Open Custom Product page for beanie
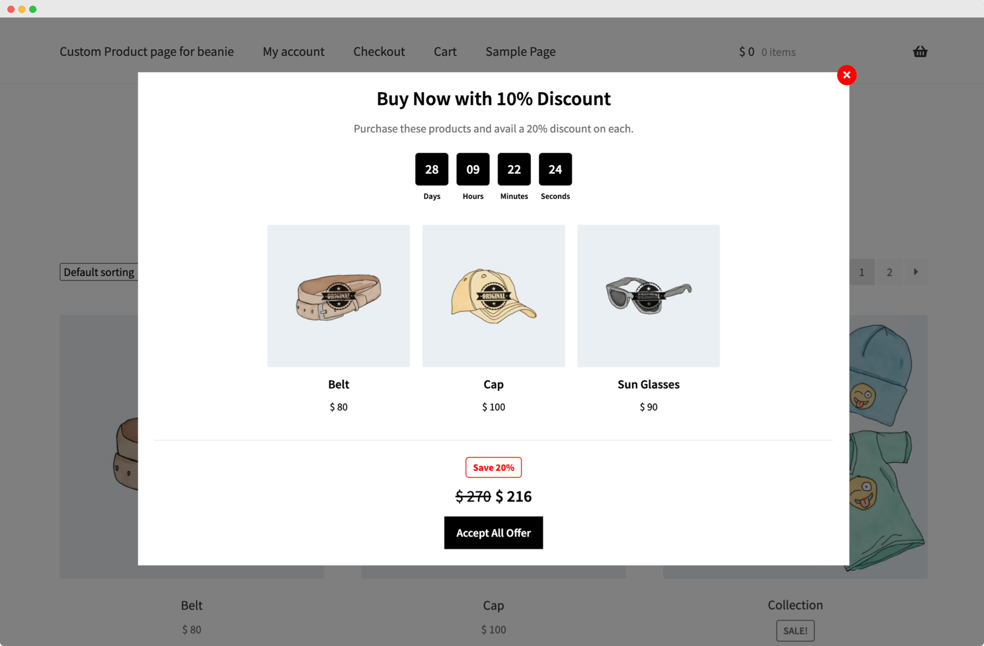984x646 pixels. pyautogui.click(x=147, y=52)
